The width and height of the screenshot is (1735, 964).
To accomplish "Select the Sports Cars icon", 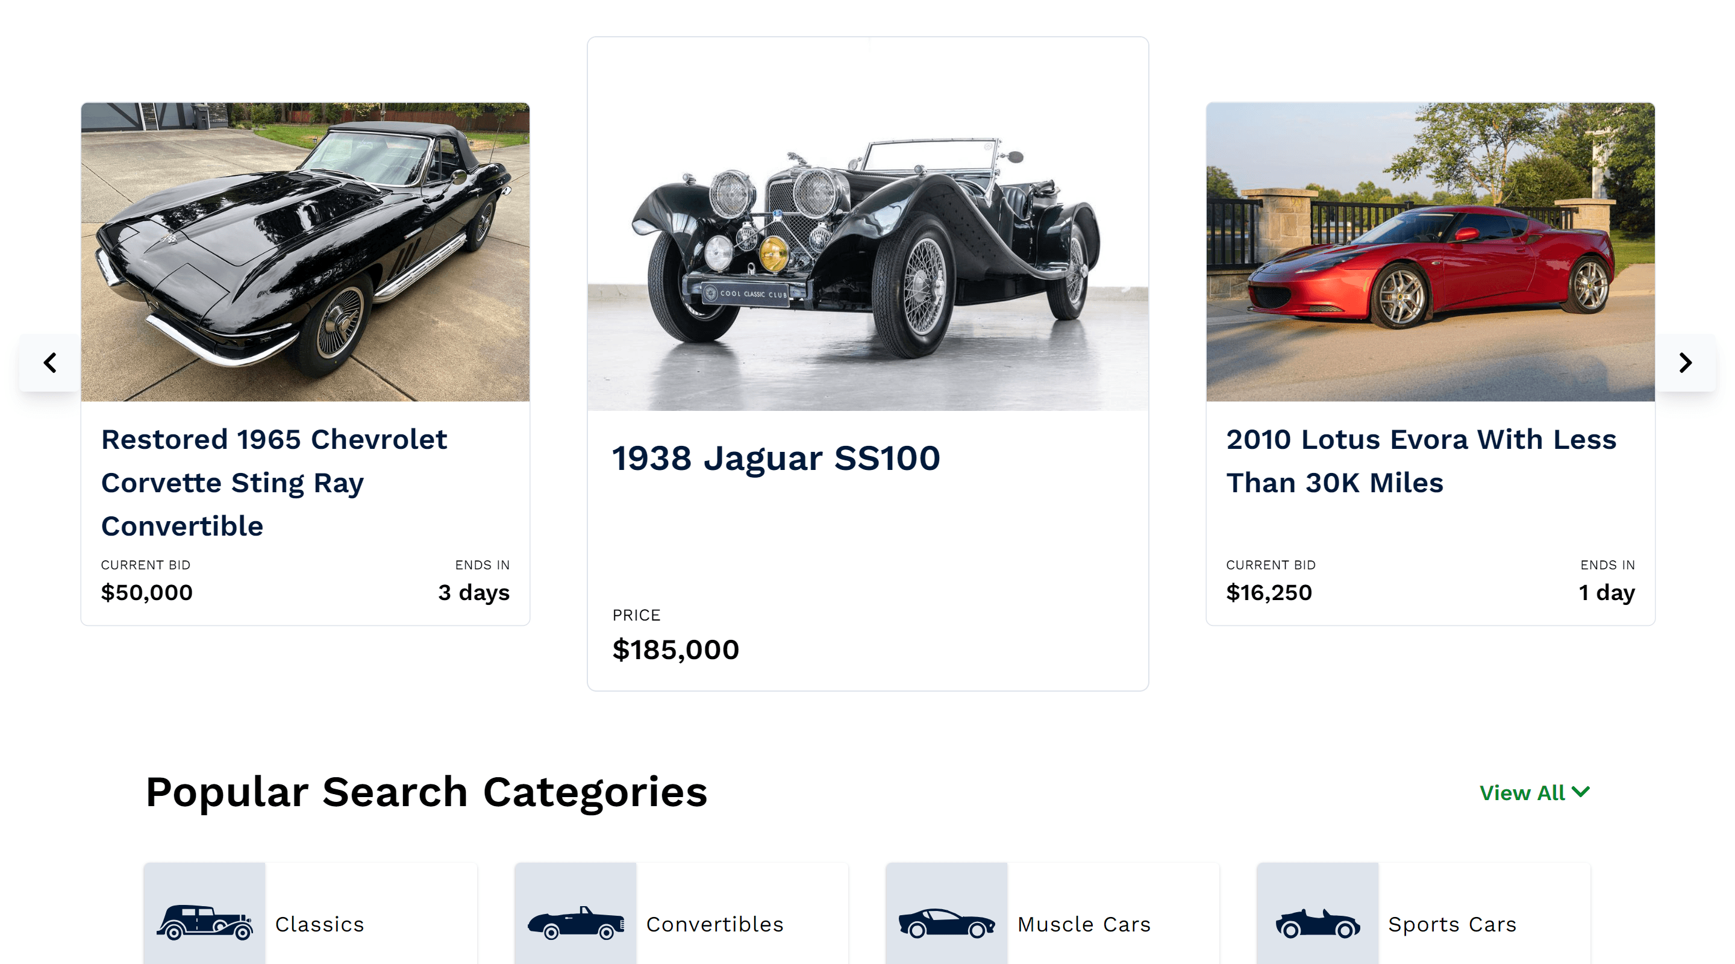I will tap(1318, 924).
